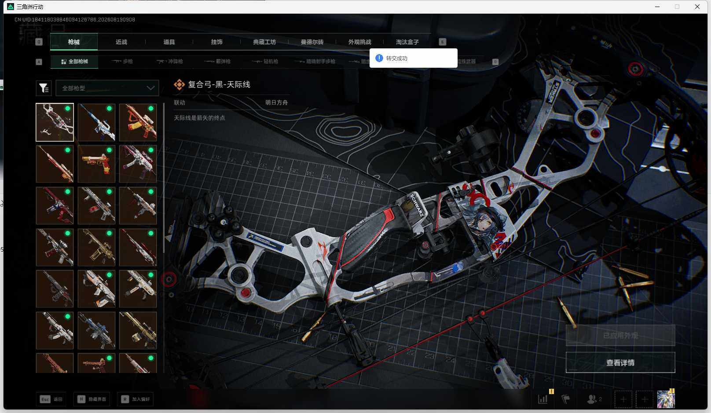Expand the 全部枪型 weapon type dropdown
The image size is (711, 413).
(x=107, y=88)
